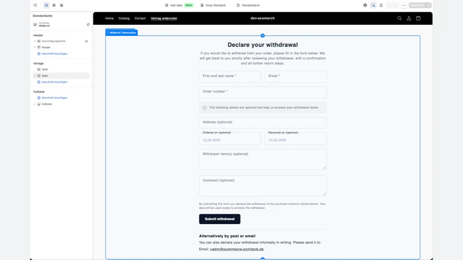Add a section via the top plus marker
This screenshot has width=463, height=260.
pyautogui.click(x=263, y=36)
